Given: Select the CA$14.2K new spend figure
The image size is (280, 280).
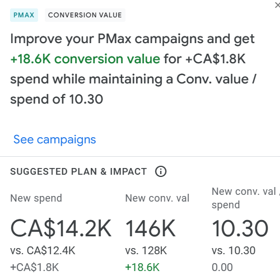Looking at the screenshot, I should pos(61,228).
